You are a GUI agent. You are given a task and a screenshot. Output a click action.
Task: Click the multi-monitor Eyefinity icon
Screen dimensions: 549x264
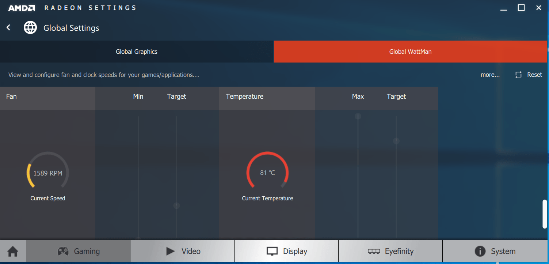coord(374,252)
